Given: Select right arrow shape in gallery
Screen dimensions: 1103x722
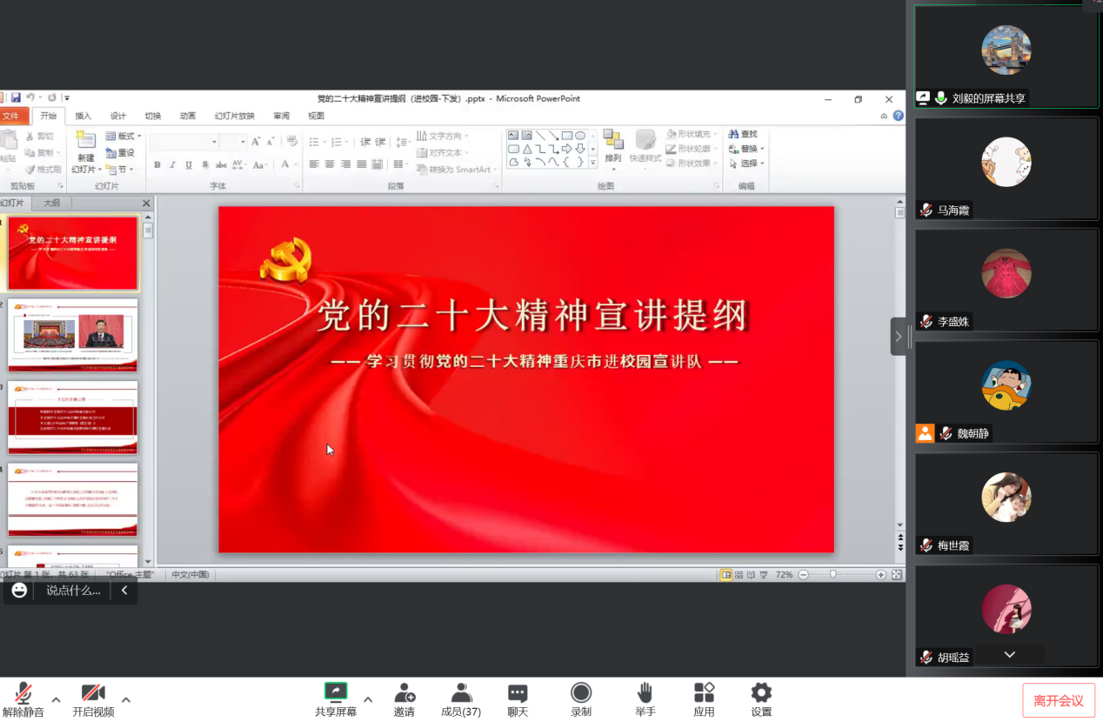Looking at the screenshot, I should [566, 149].
